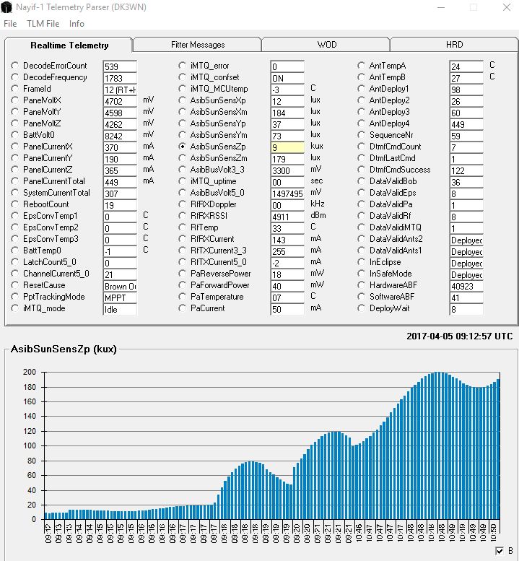This screenshot has width=519, height=561.
Task: Click the Nayif-1 app icon in title bar
Action: click(7, 8)
